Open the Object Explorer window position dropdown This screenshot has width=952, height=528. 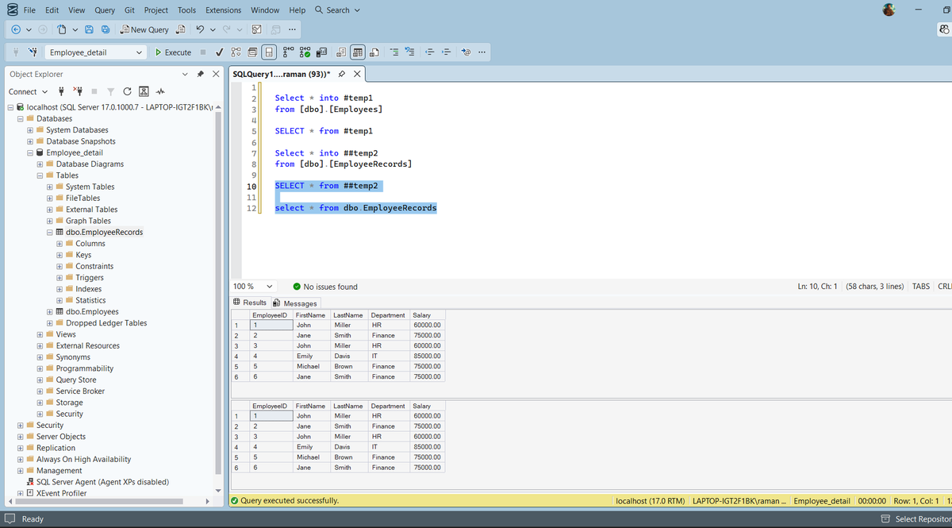[x=186, y=74]
